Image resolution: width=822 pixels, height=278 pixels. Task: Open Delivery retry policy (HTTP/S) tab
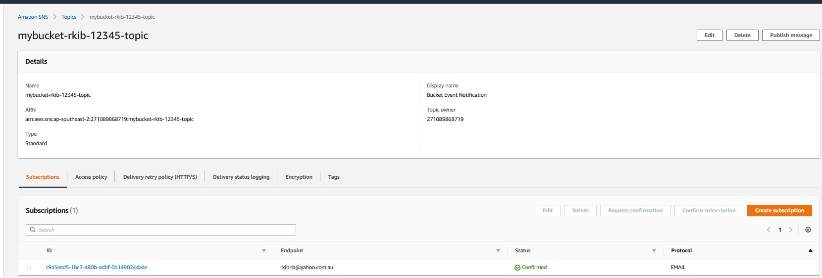pos(160,177)
